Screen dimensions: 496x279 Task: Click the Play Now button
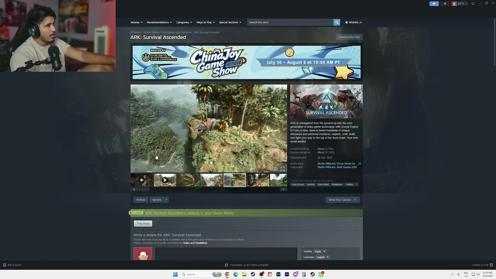pos(143,224)
